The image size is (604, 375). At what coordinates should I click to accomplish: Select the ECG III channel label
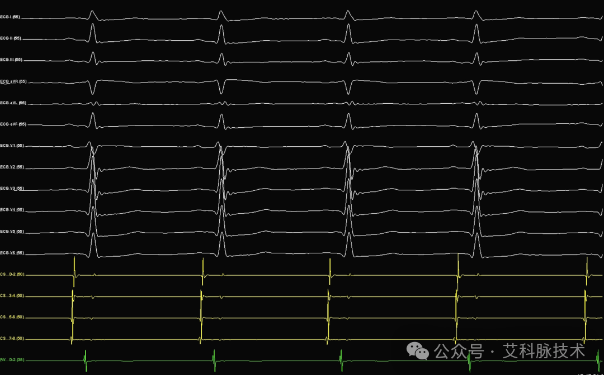coord(12,60)
